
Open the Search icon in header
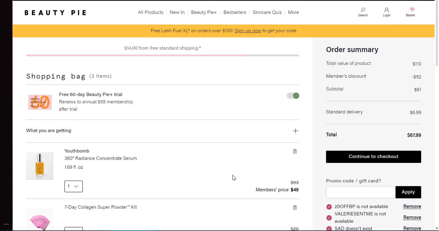pos(363,12)
